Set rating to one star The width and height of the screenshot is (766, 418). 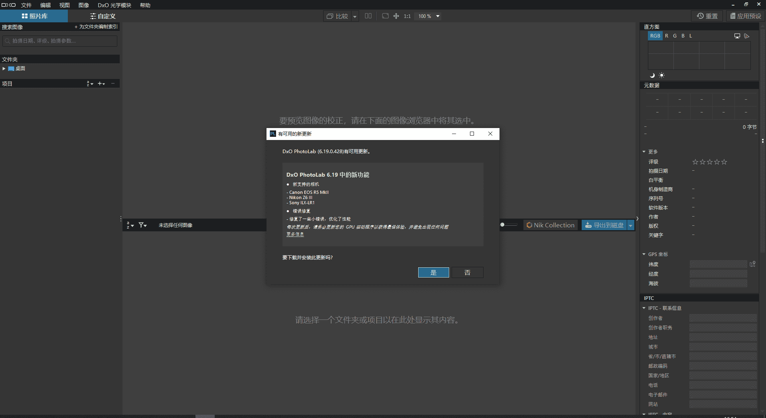(695, 162)
